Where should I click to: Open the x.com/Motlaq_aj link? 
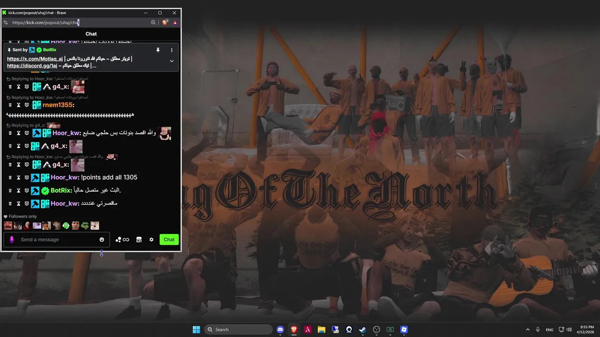35,59
